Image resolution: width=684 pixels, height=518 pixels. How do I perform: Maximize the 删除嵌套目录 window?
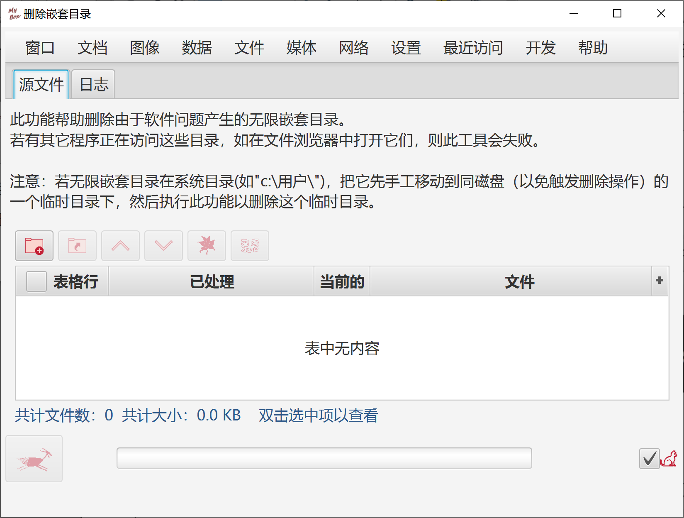point(617,14)
